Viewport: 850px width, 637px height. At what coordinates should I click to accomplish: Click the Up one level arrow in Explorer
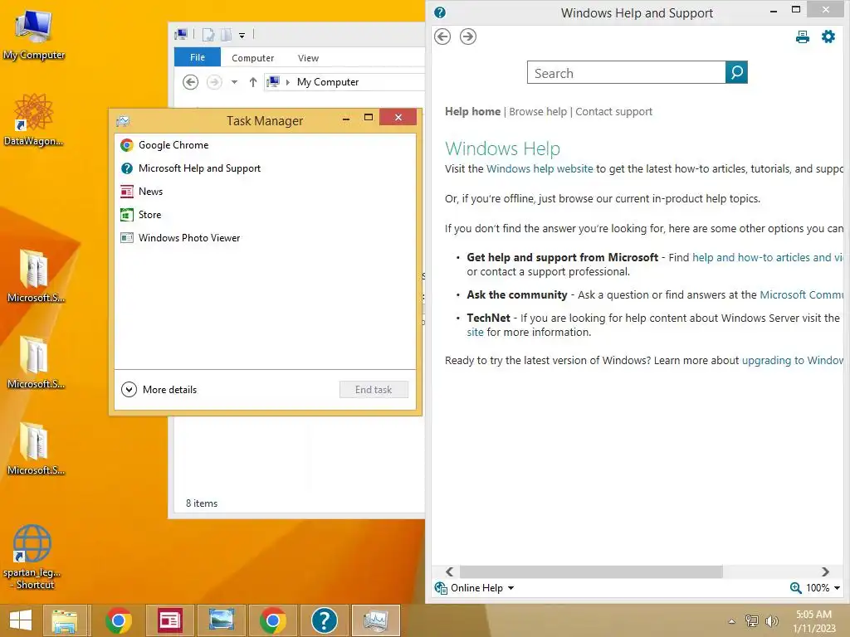click(252, 82)
